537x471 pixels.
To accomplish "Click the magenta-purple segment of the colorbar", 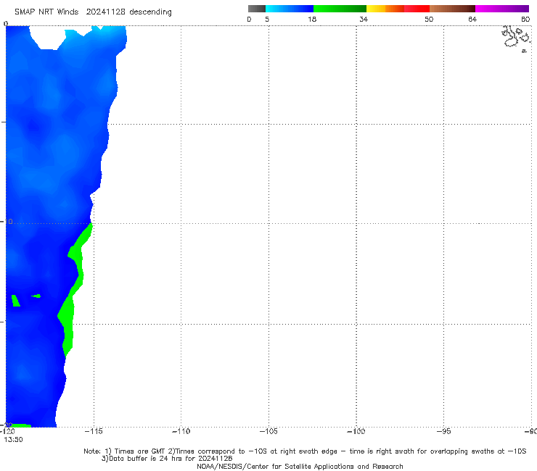I will 502,9.
